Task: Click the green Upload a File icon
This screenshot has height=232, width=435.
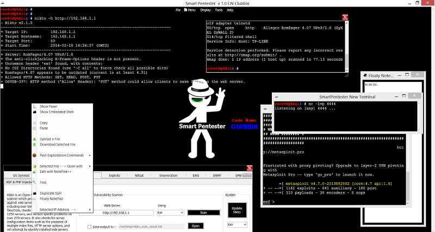Action: [x=34, y=139]
